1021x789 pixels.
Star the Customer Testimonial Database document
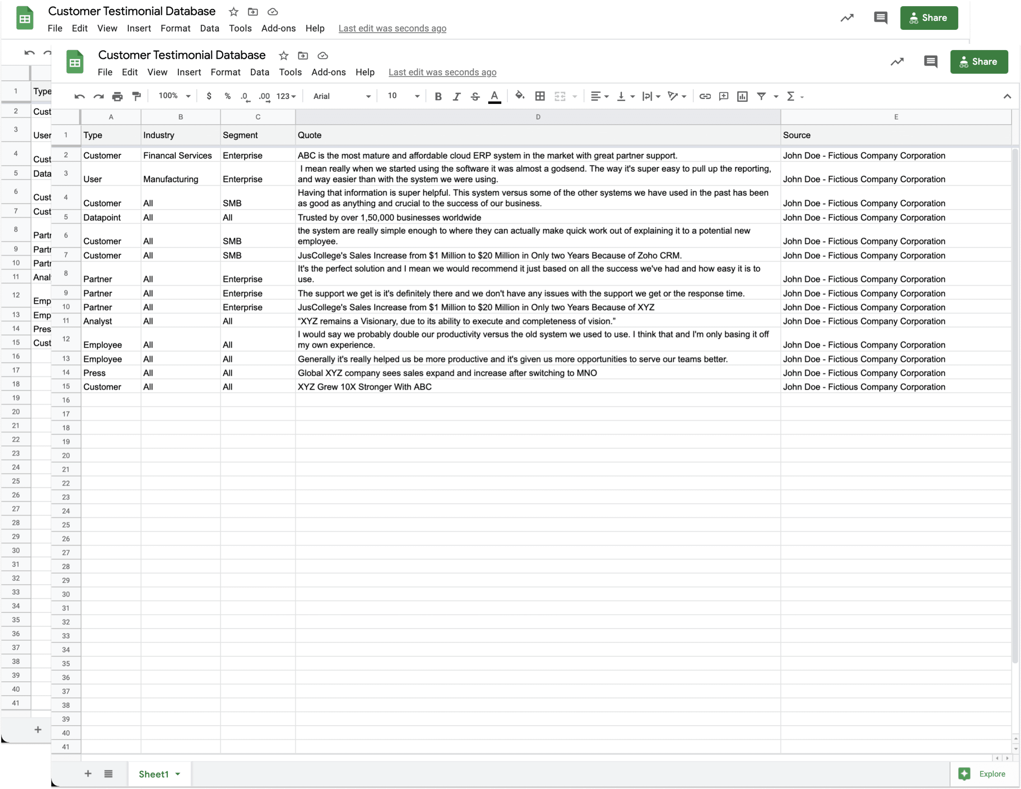click(x=283, y=56)
